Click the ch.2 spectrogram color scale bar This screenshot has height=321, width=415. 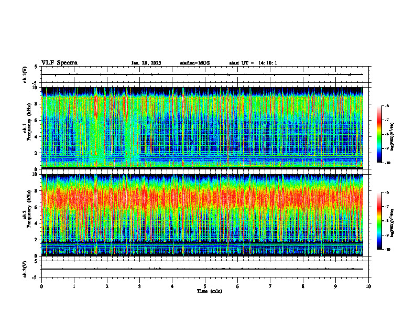379,221
